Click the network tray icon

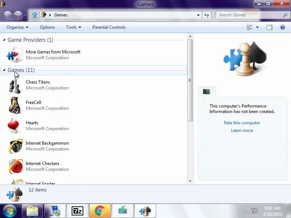pos(254,211)
